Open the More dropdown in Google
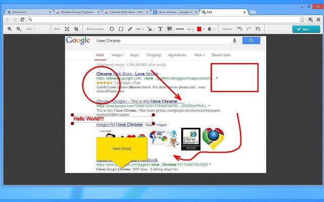The image size is (324, 202). pos(199,55)
